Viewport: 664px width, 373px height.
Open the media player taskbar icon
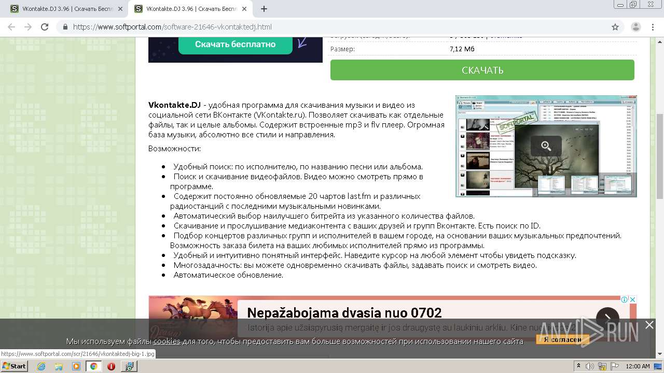tap(76, 366)
